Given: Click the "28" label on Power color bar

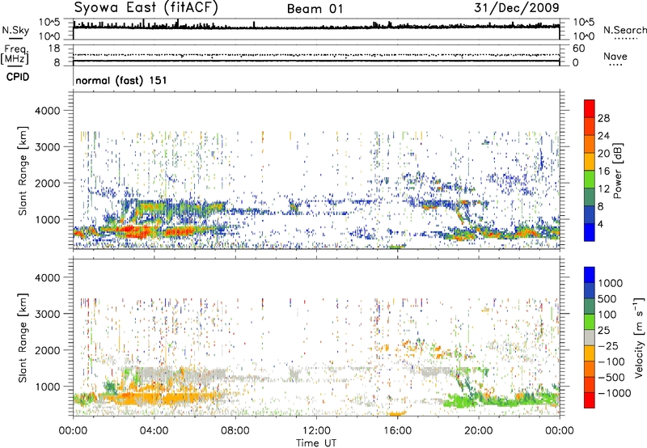Looking at the screenshot, I should pos(603,118).
